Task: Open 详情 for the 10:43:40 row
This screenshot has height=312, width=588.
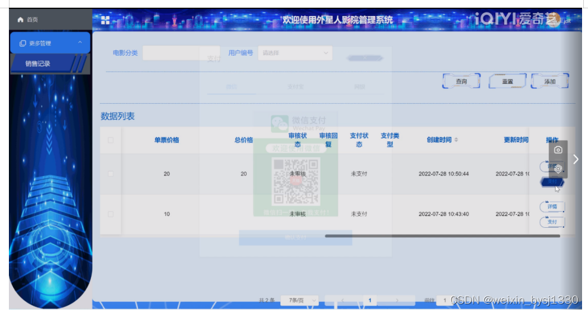Action: click(x=552, y=207)
